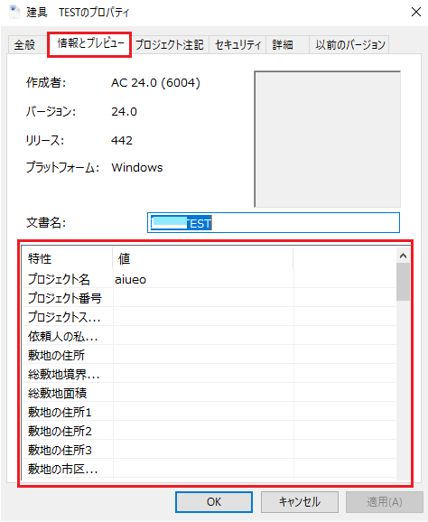Open the セキュリティ tab
Image resolution: width=428 pixels, height=522 pixels.
click(x=237, y=44)
